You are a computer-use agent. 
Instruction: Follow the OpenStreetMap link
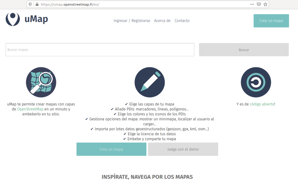click(30, 109)
